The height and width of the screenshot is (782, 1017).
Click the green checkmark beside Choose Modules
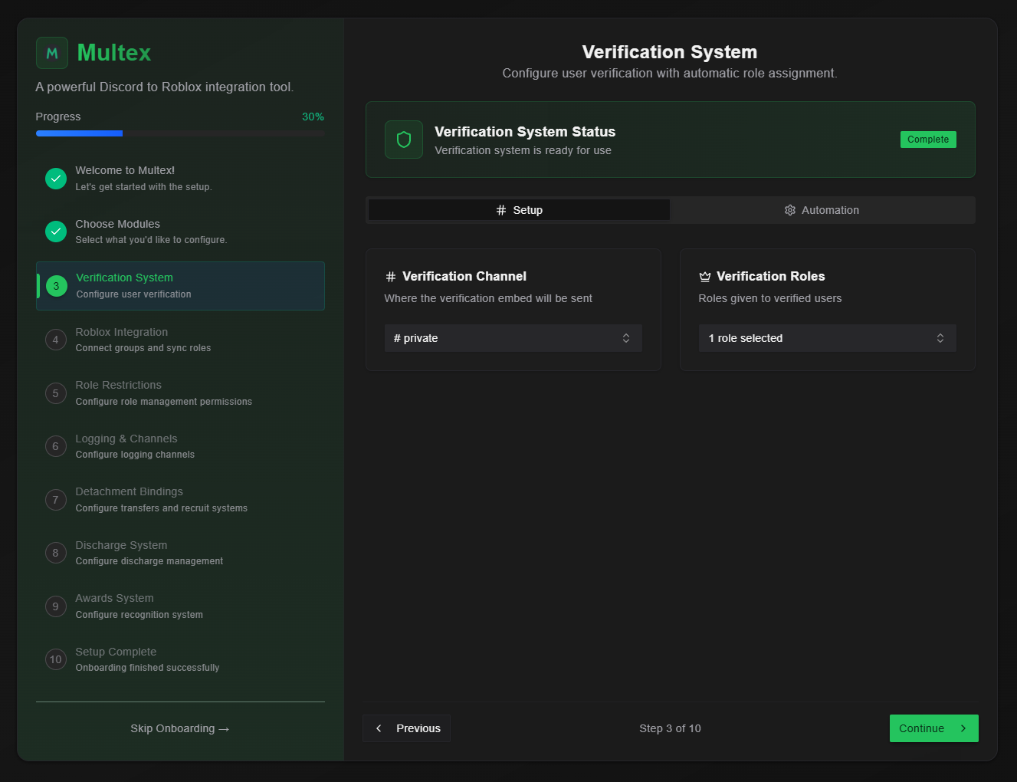pyautogui.click(x=56, y=232)
